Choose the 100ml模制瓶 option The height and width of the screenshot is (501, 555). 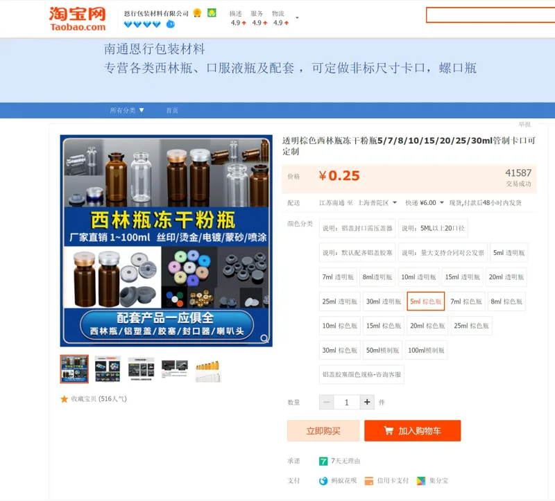click(x=426, y=351)
